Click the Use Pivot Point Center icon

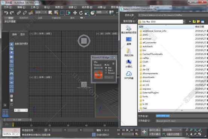pos(111,13)
